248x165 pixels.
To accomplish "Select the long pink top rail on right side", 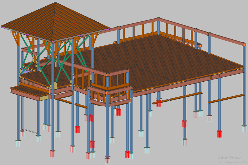I will click(x=201, y=31).
